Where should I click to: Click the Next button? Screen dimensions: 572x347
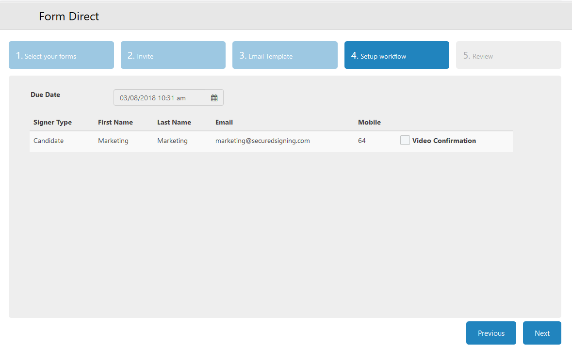(x=542, y=333)
